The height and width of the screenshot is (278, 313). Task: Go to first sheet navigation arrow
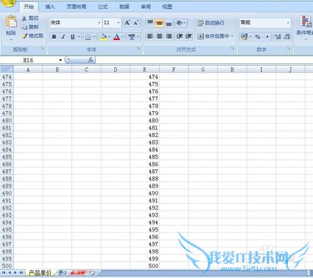(4, 272)
